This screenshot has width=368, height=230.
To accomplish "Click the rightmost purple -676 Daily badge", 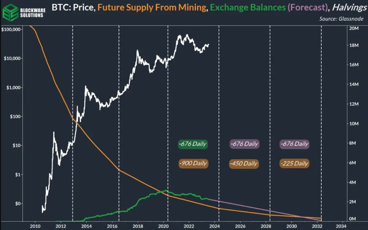I will click(294, 144).
